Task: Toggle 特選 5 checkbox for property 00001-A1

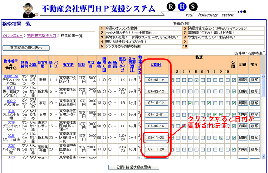Action: [x=197, y=80]
